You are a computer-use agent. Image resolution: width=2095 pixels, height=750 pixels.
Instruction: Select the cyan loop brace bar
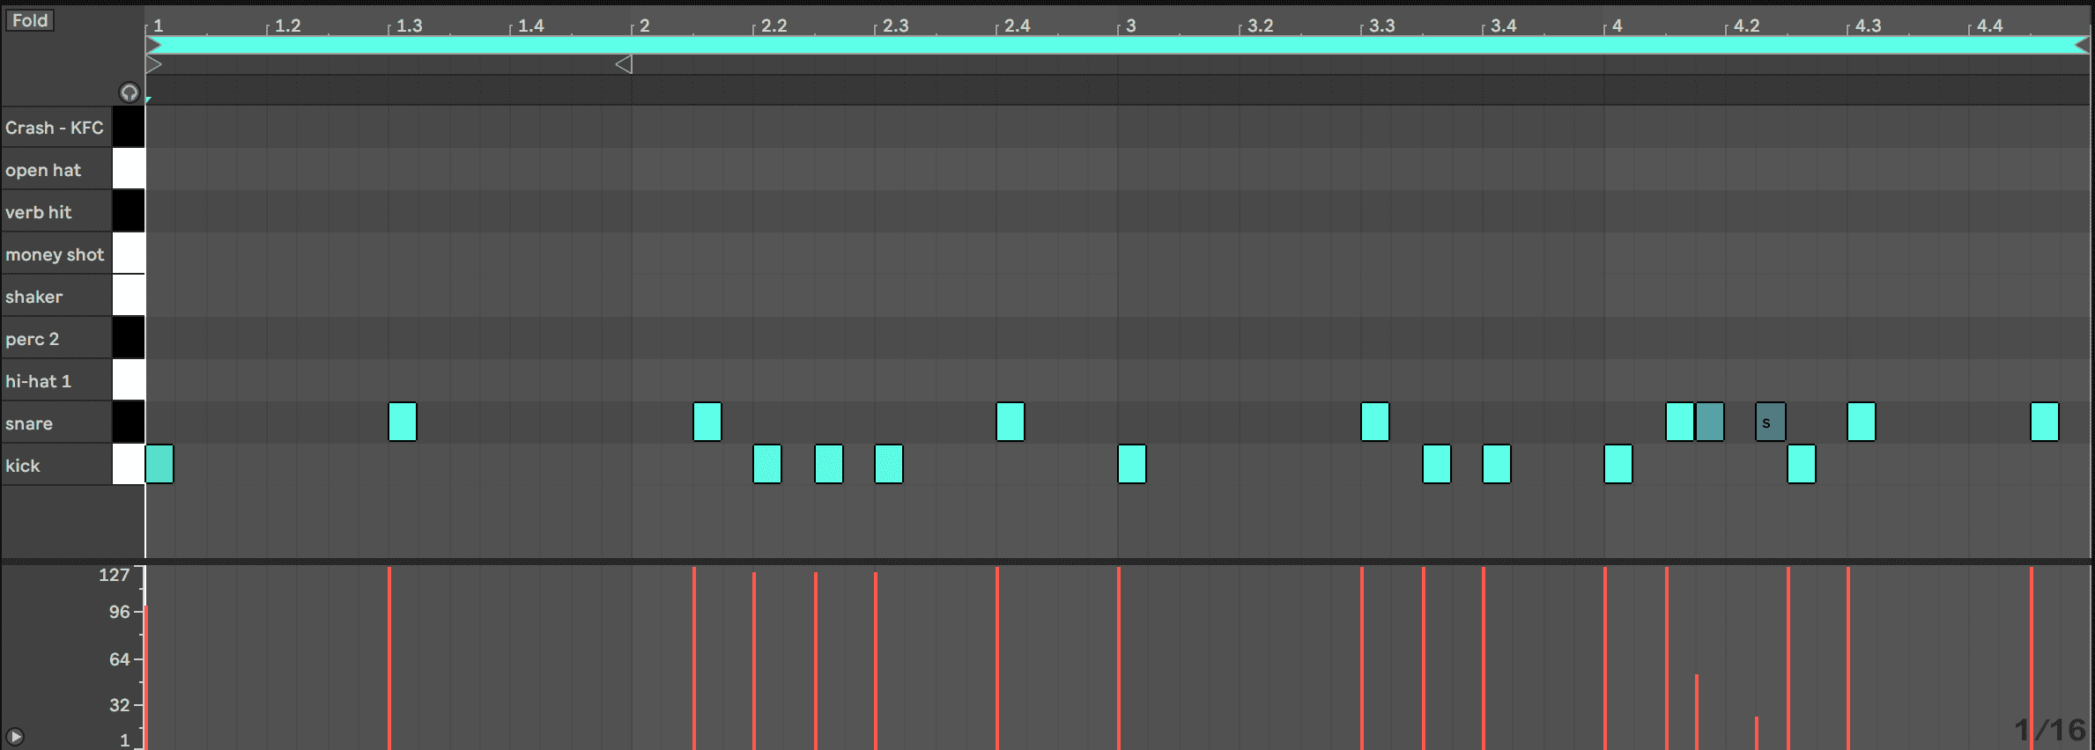[1118, 45]
